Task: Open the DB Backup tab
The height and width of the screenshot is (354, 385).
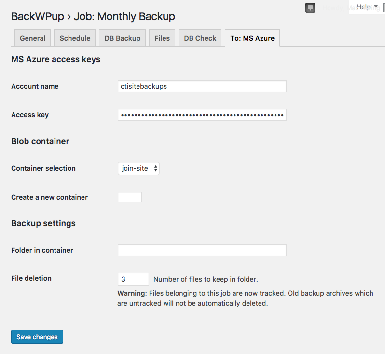Action: [x=122, y=38]
